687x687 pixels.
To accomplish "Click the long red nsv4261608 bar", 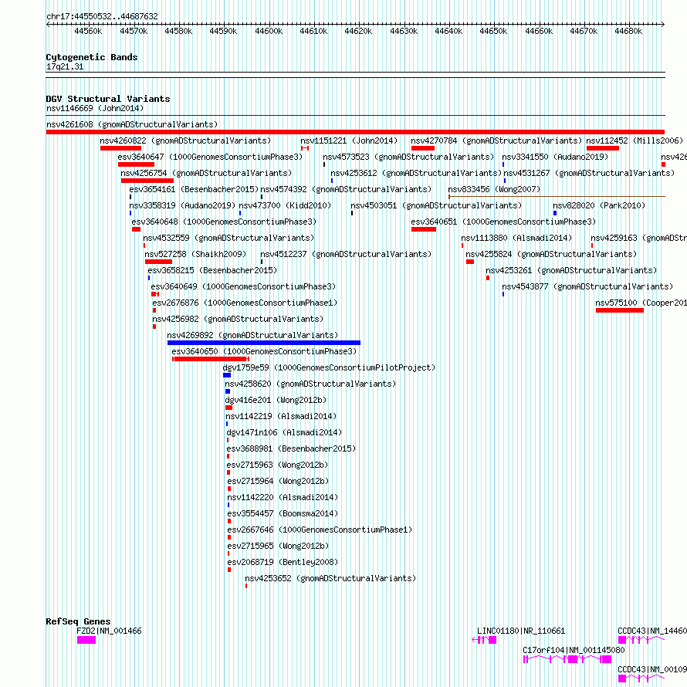I will click(x=355, y=132).
